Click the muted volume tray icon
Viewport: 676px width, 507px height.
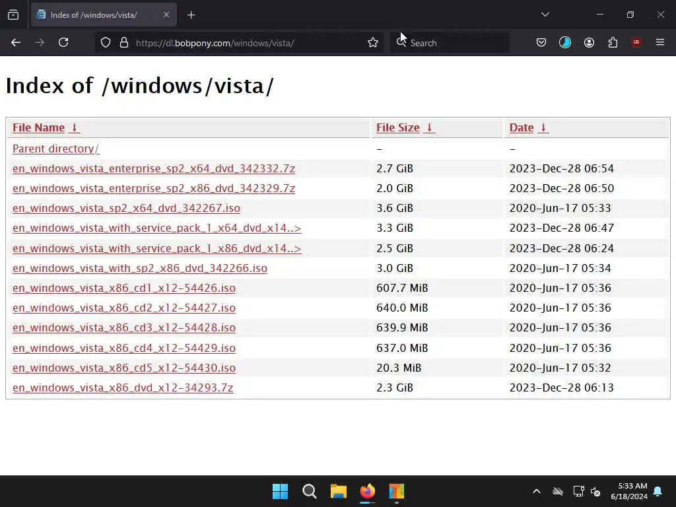click(595, 491)
